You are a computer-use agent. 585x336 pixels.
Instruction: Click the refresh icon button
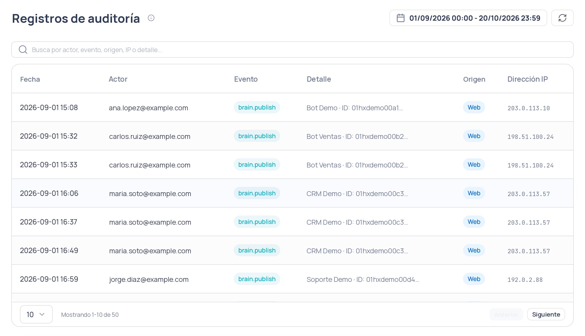562,18
